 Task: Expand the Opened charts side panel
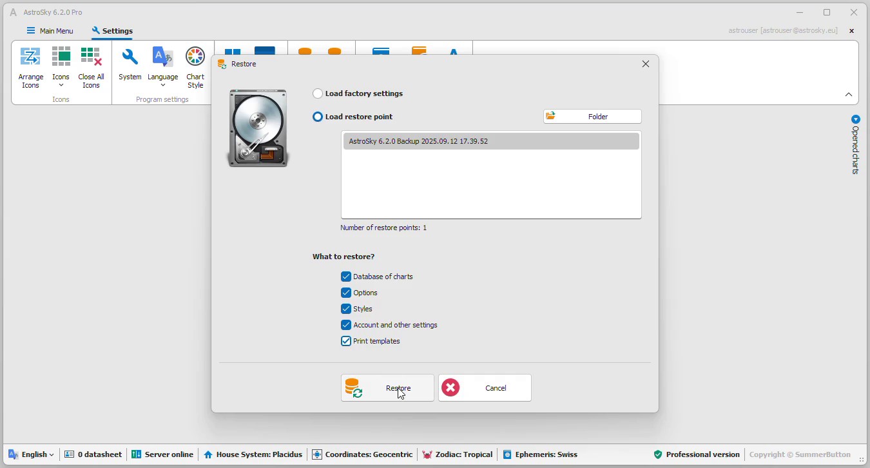[855, 119]
